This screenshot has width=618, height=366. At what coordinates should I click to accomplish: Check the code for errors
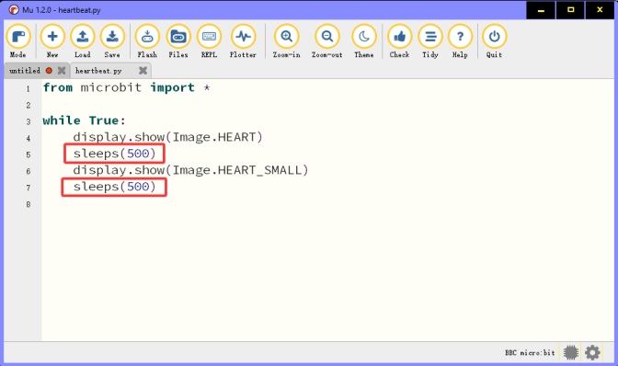[x=400, y=41]
